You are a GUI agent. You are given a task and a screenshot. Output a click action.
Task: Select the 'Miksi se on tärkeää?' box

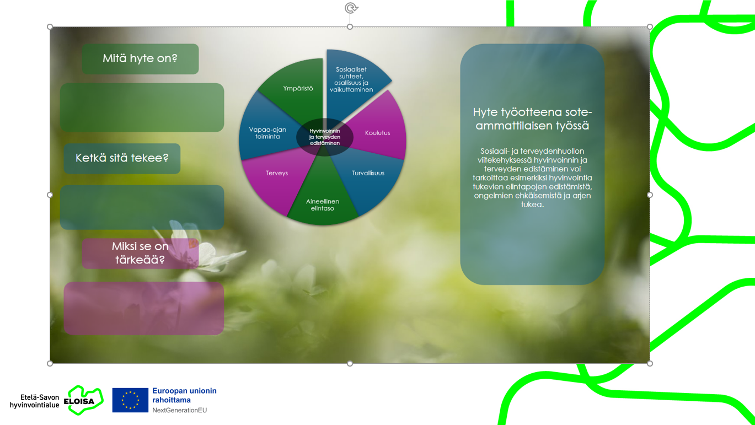click(x=141, y=254)
